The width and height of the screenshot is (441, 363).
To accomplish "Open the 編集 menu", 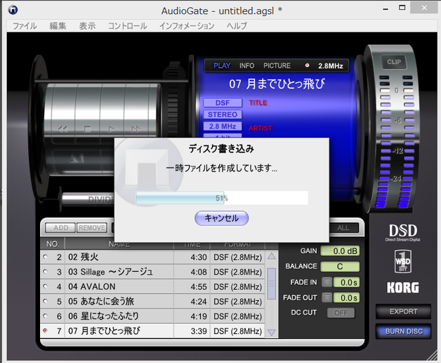I will point(58,26).
